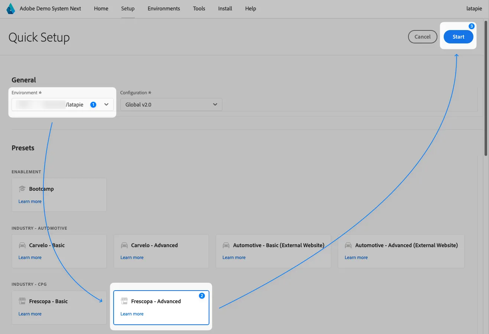Image resolution: width=489 pixels, height=334 pixels.
Task: Open Learn more under Carvelo - Basic
Action: [30, 258]
